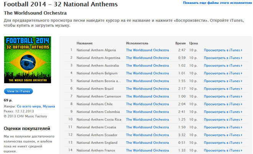Select track National Anthem Belgium
Screen dimensions: 253x154
(97, 74)
